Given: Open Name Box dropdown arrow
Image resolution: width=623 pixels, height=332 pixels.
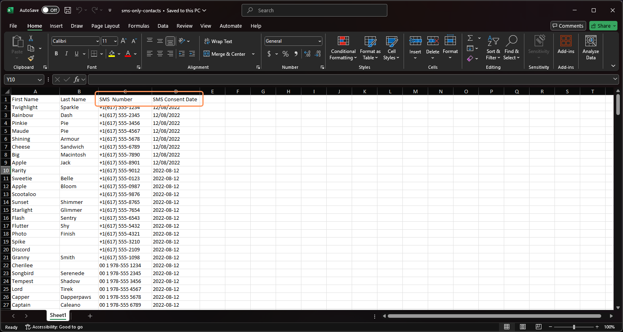Looking at the screenshot, I should tap(40, 79).
